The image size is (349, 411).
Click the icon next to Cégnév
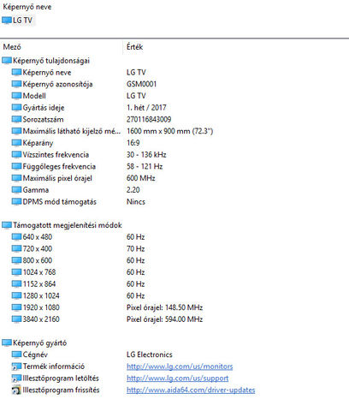(16, 354)
